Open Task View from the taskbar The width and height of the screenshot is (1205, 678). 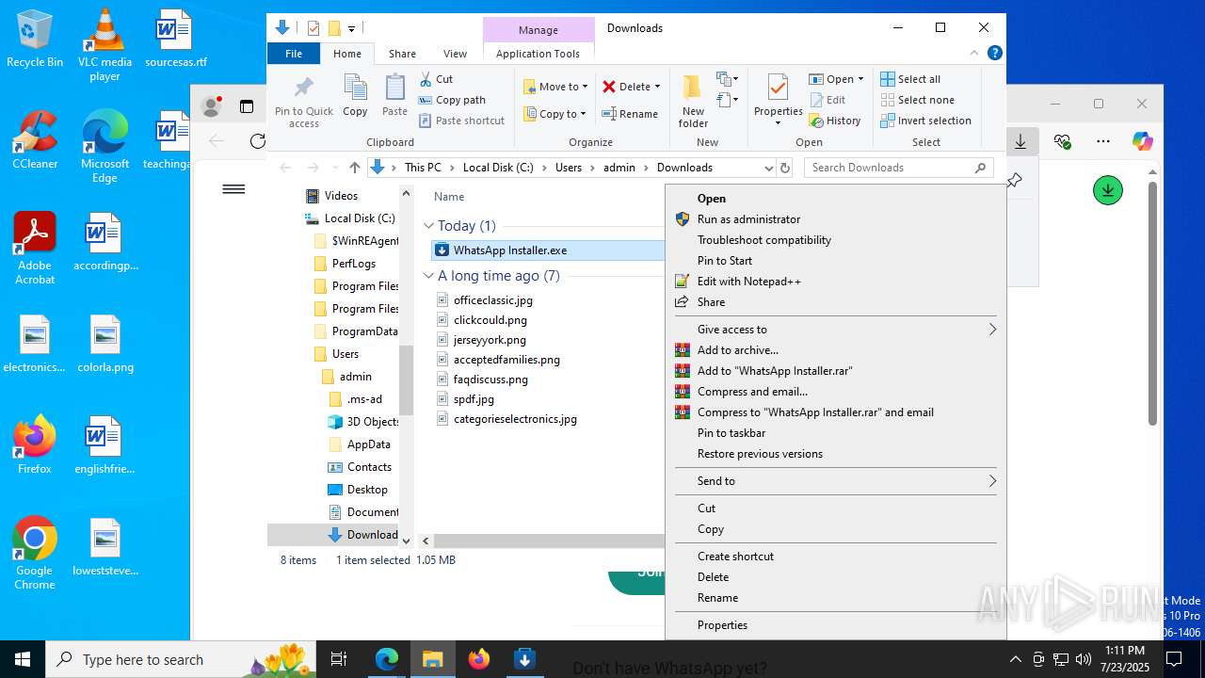click(x=340, y=659)
